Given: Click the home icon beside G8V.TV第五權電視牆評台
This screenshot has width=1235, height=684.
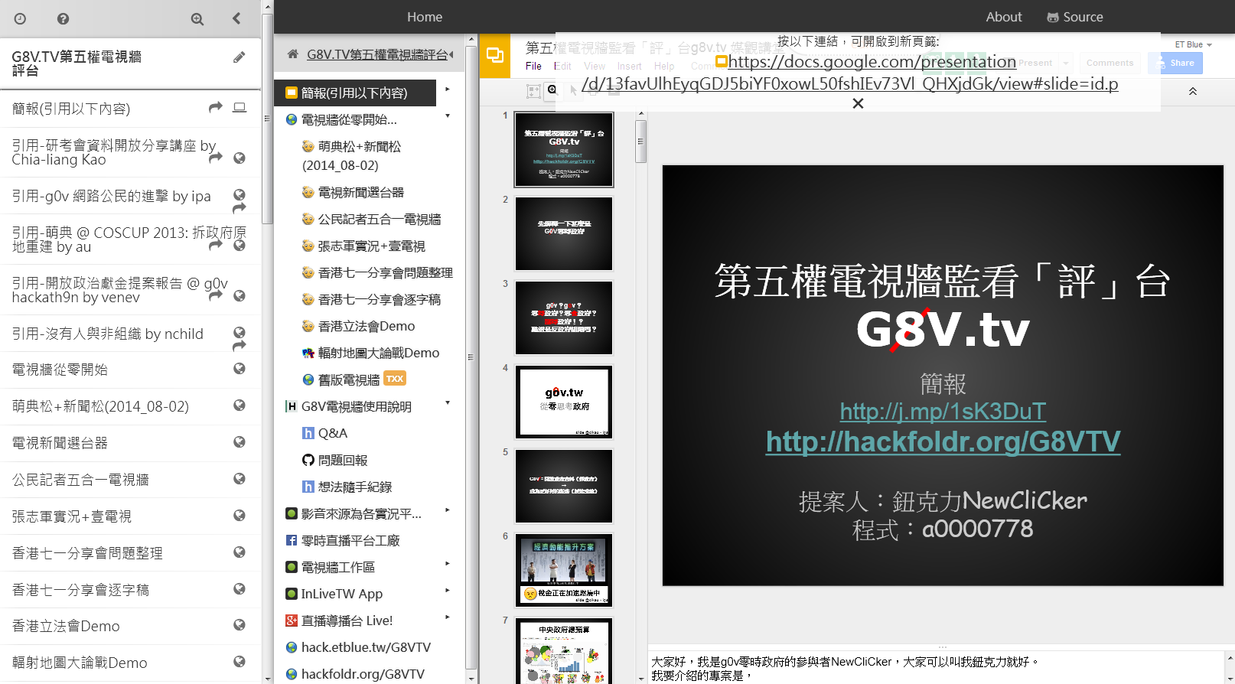Looking at the screenshot, I should [292, 54].
